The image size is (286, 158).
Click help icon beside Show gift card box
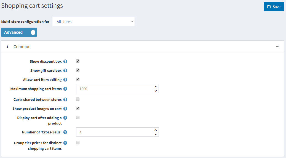pos(65,71)
